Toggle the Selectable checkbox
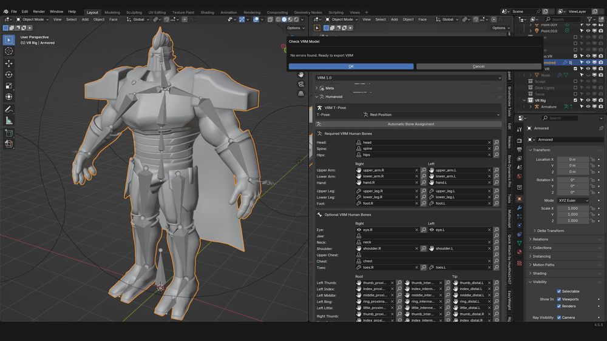 point(559,291)
